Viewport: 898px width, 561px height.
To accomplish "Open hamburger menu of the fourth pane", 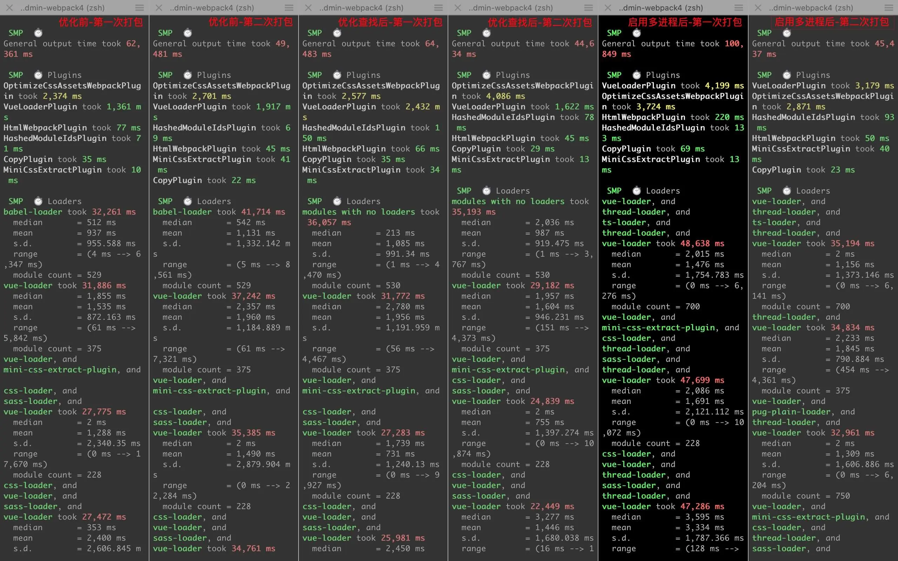I will point(589,7).
